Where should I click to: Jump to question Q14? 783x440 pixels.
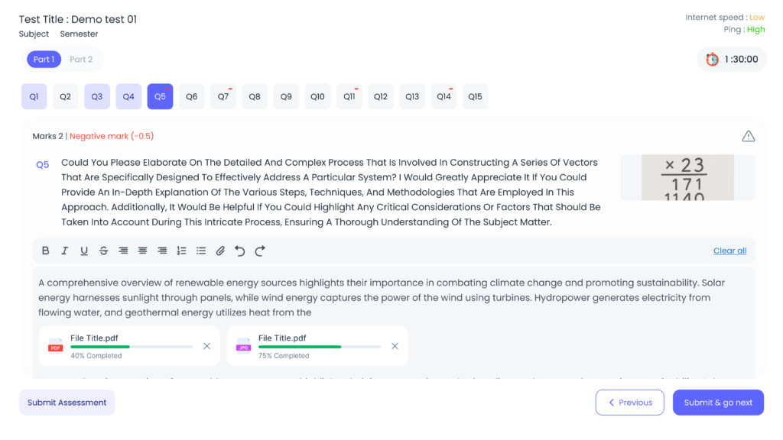[x=443, y=97]
